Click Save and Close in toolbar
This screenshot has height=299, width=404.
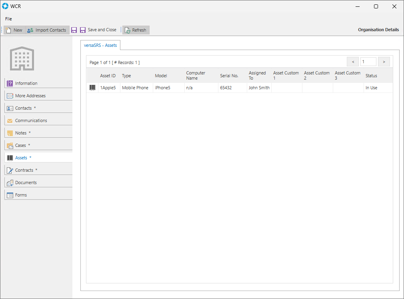98,30
